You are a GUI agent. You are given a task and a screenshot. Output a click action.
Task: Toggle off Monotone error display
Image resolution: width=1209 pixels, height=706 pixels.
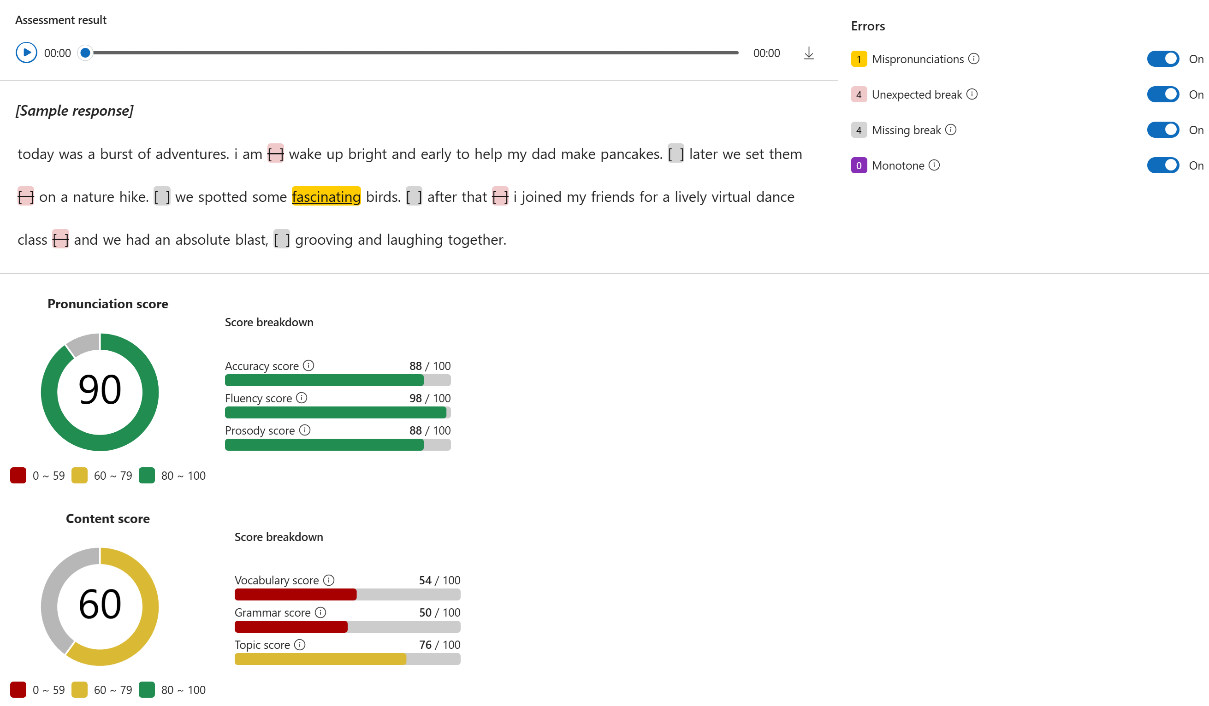tap(1163, 165)
